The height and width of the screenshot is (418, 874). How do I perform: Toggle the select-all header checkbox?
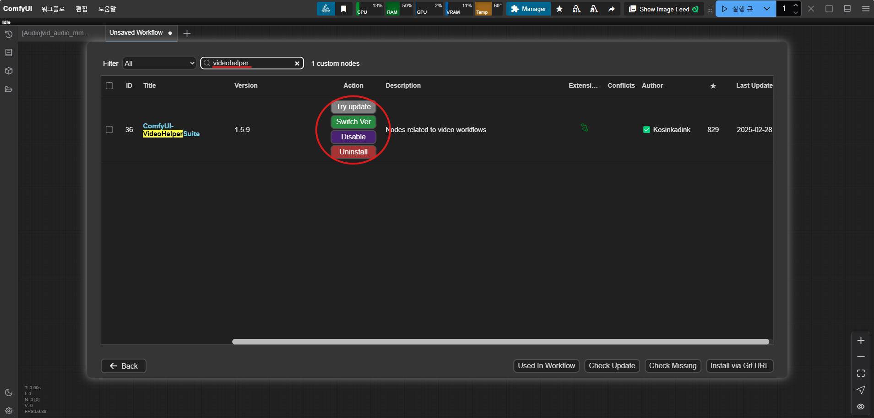coord(109,85)
